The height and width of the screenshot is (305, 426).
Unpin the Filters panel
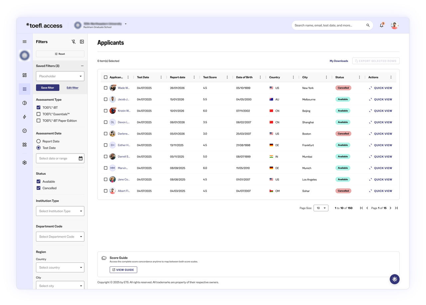tap(74, 42)
